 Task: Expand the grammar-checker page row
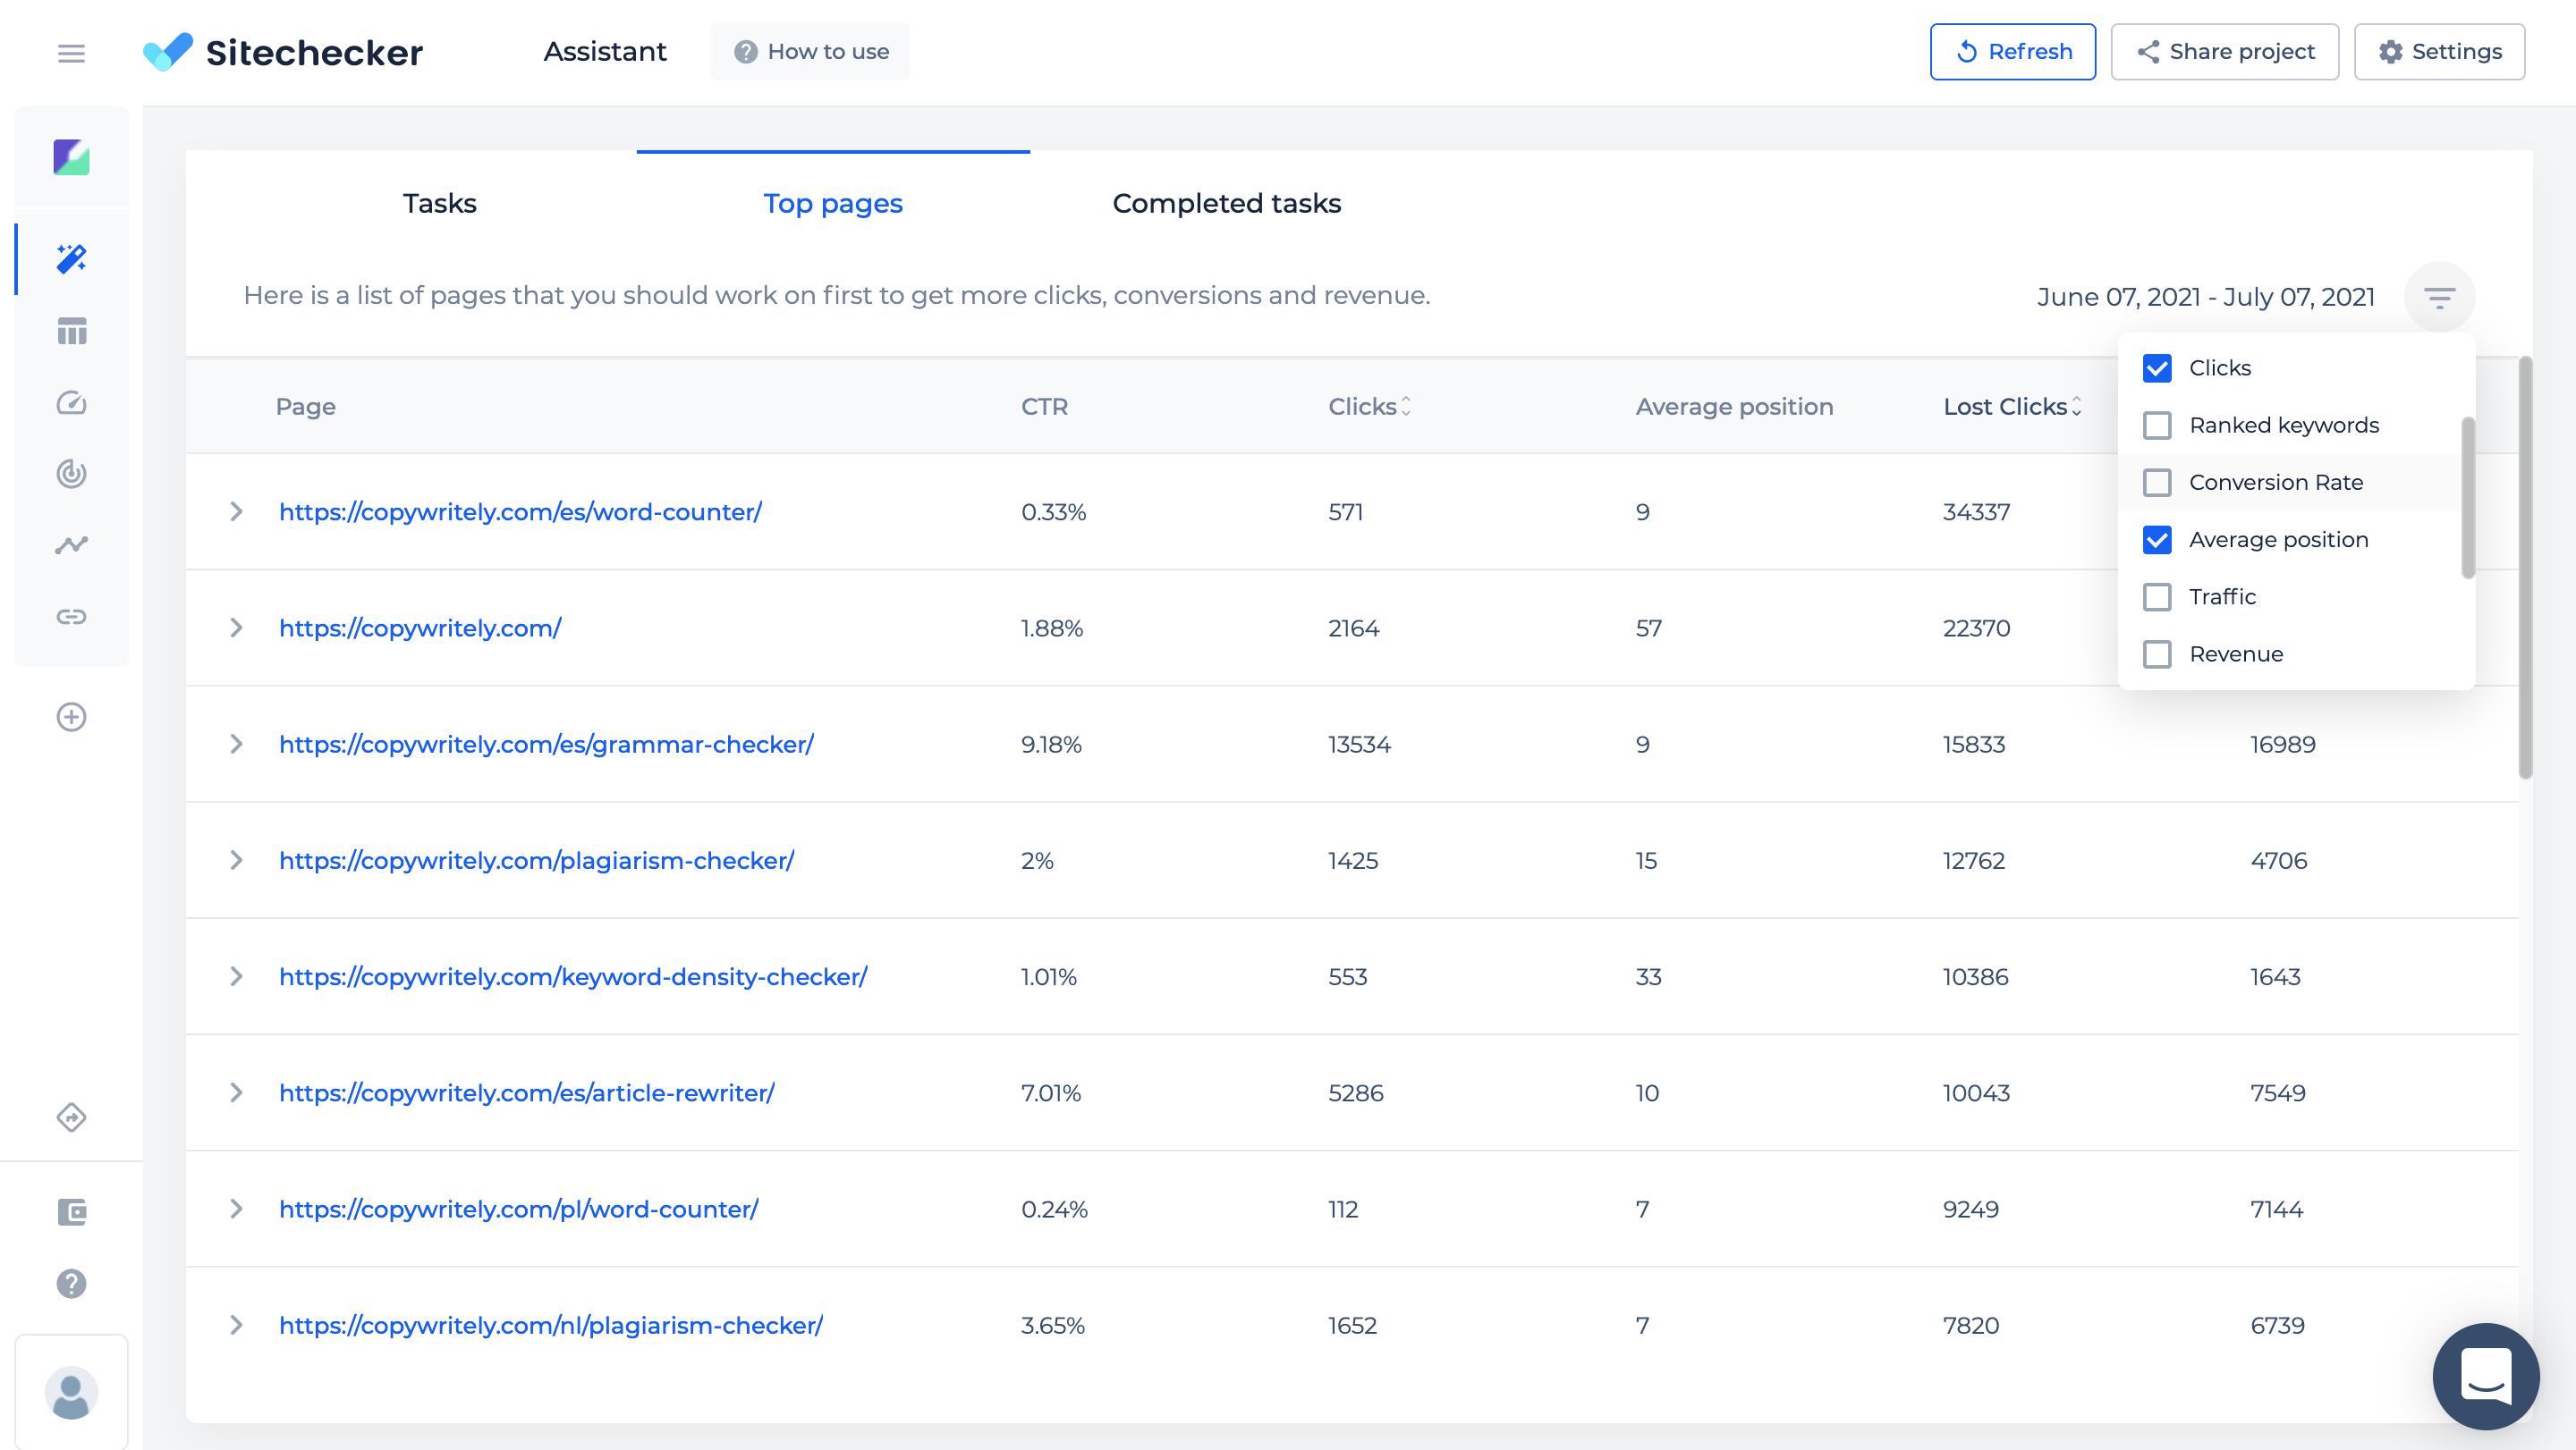click(235, 743)
